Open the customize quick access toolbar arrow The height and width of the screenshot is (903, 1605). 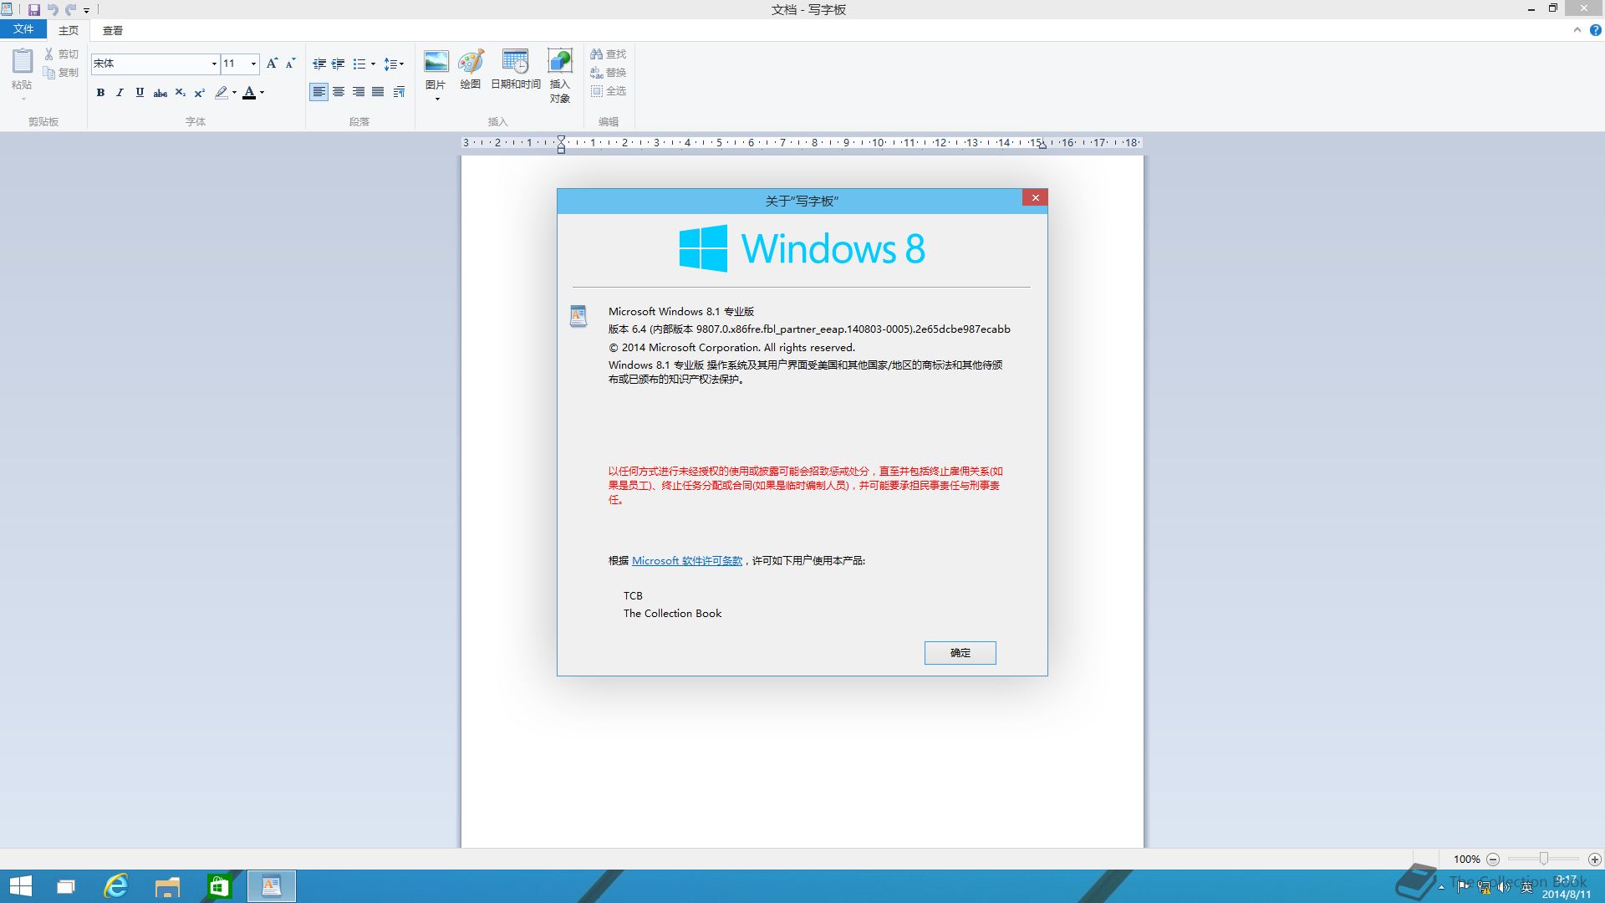tap(86, 11)
